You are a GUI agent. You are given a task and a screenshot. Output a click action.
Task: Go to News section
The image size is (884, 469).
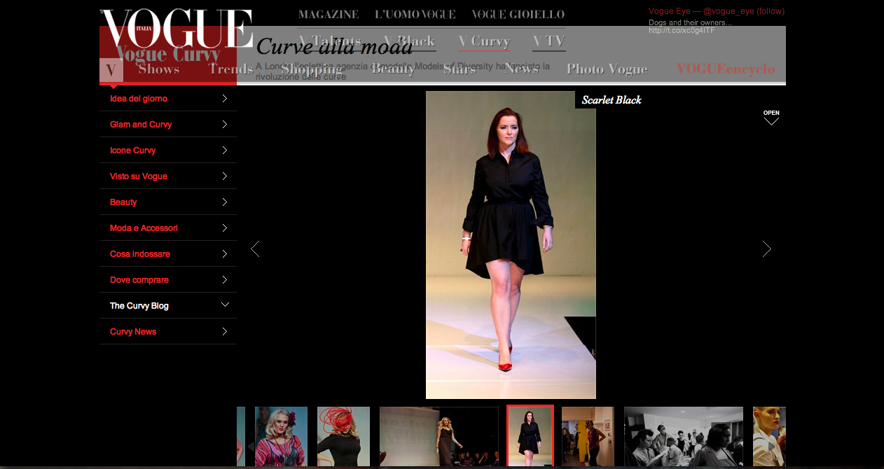(521, 69)
